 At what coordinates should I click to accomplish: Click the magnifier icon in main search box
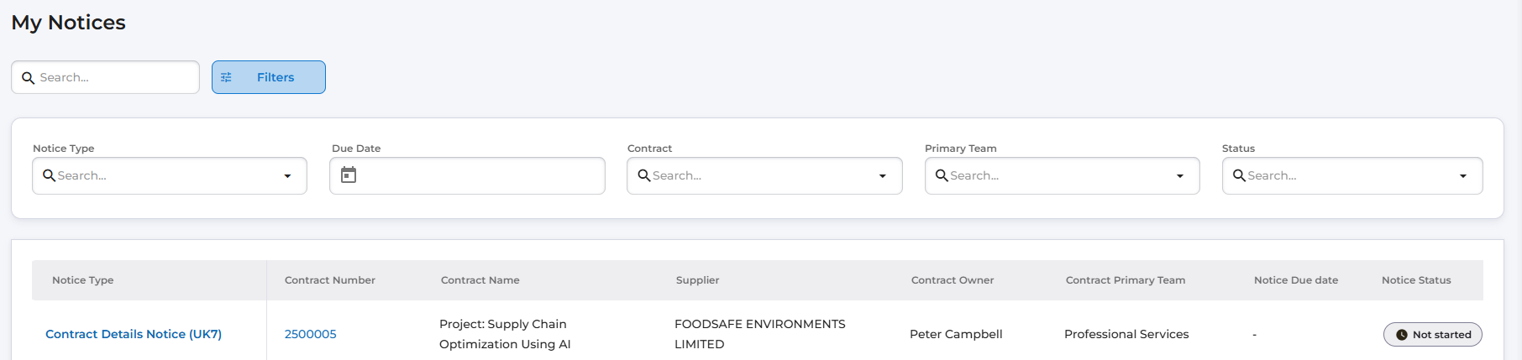click(29, 78)
